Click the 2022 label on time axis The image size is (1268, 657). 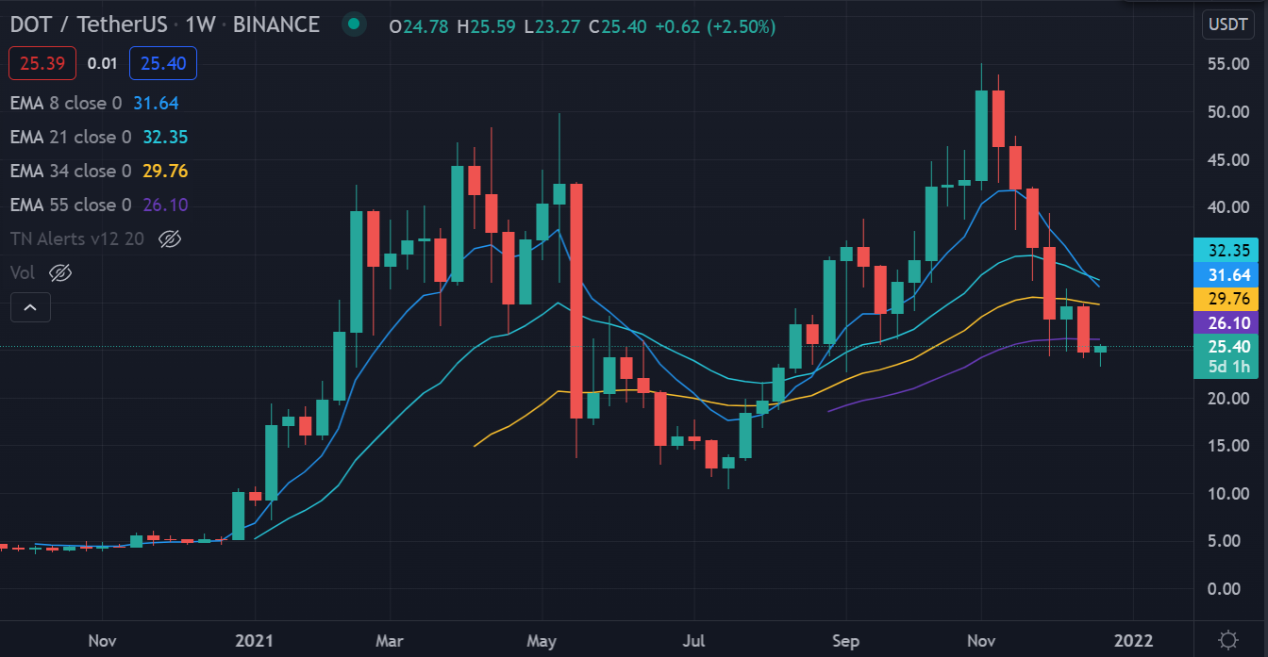point(1133,641)
